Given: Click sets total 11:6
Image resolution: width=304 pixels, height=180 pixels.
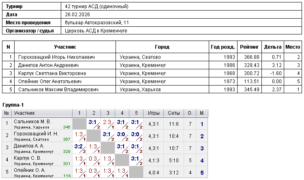Looking at the screenshot, I should pyautogui.click(x=174, y=124).
